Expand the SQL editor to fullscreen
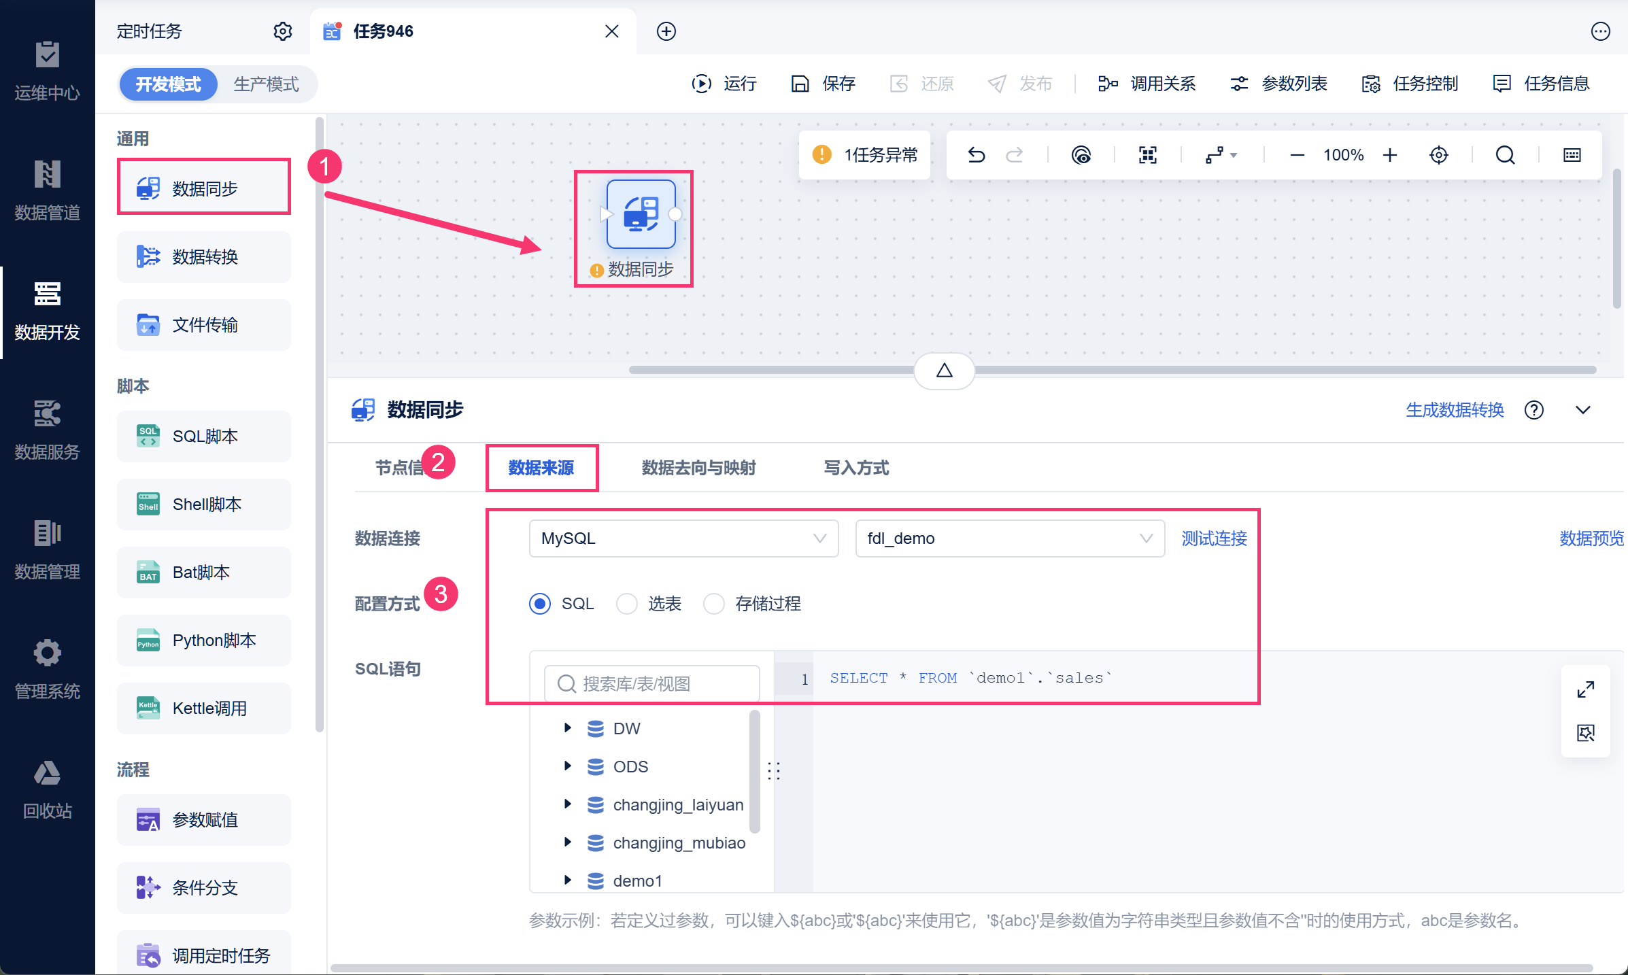 1585,690
